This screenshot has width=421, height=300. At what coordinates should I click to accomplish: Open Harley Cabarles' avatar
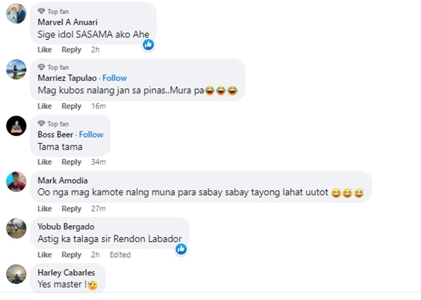(16, 274)
